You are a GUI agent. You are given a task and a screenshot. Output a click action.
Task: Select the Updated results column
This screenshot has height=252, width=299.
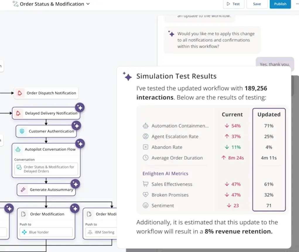[269, 114]
